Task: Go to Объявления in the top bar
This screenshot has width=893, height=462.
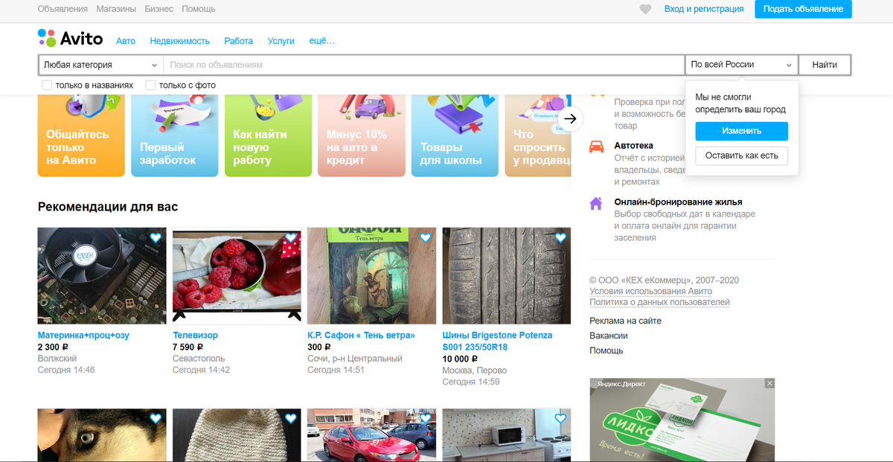Action: pos(63,9)
